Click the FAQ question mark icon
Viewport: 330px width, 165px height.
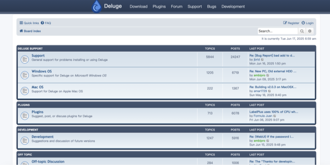[42, 23]
